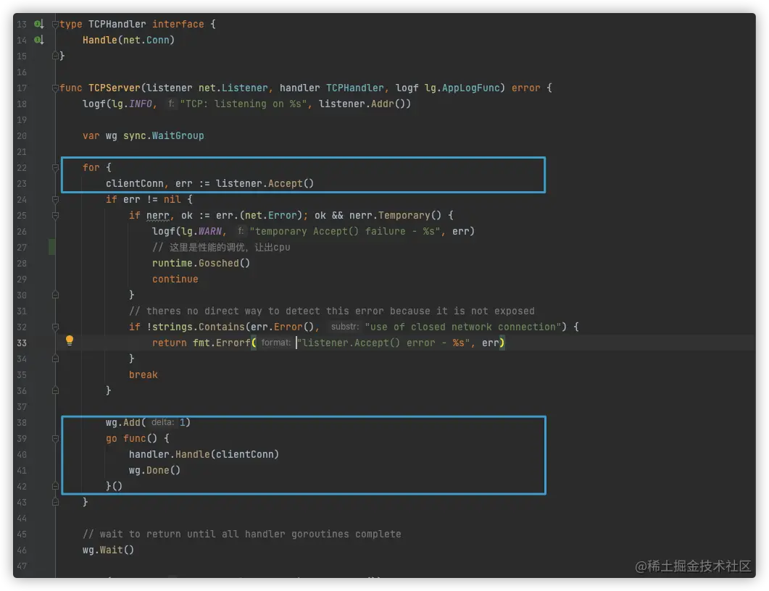Viewport: 769px width, 591px height.
Task: Click line number 33 in the gutter
Action: [x=22, y=343]
